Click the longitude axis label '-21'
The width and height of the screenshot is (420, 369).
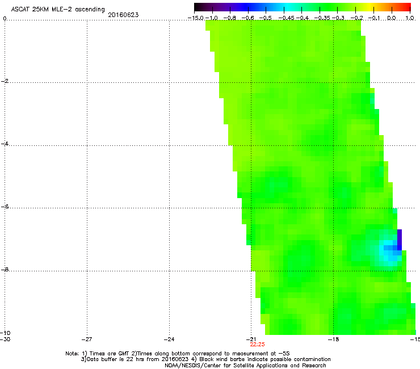(251, 339)
